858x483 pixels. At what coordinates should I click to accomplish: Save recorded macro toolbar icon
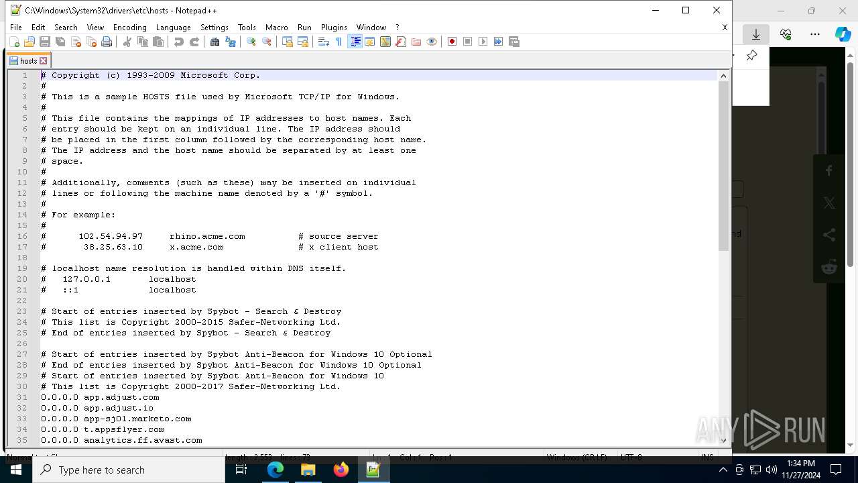click(x=514, y=42)
